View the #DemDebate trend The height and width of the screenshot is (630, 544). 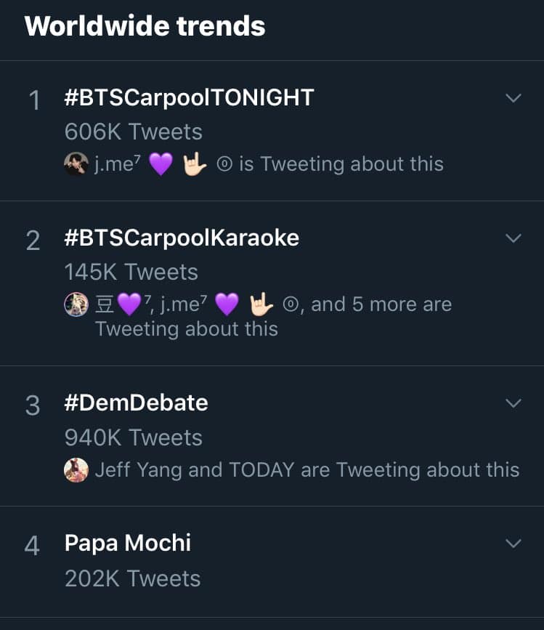pos(136,403)
